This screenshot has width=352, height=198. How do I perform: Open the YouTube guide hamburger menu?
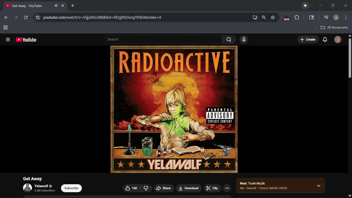pyautogui.click(x=8, y=40)
